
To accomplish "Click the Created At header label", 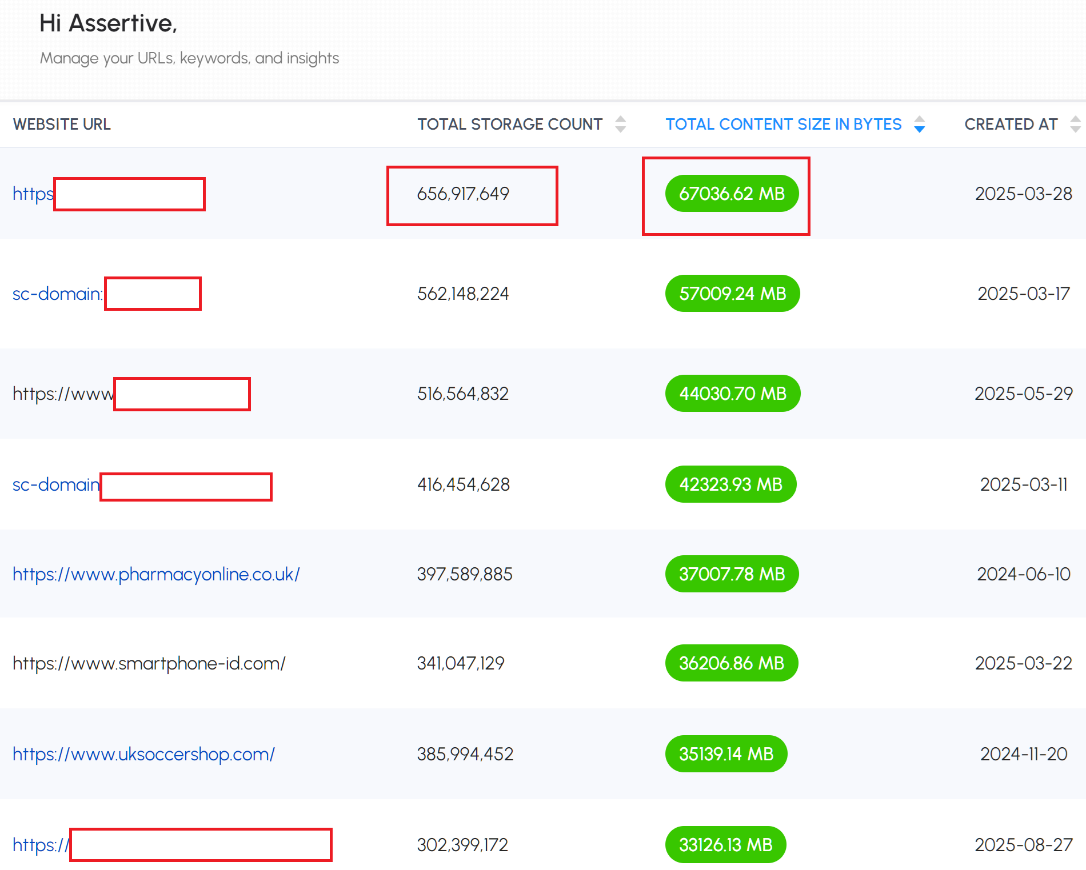I will [1011, 124].
